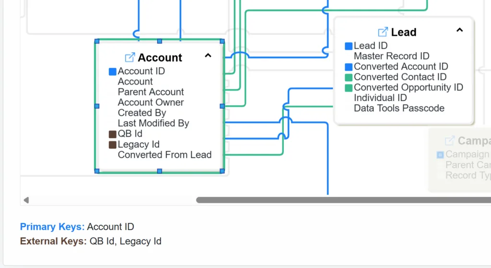Click the blue Account ID primary key square

[x=112, y=72]
